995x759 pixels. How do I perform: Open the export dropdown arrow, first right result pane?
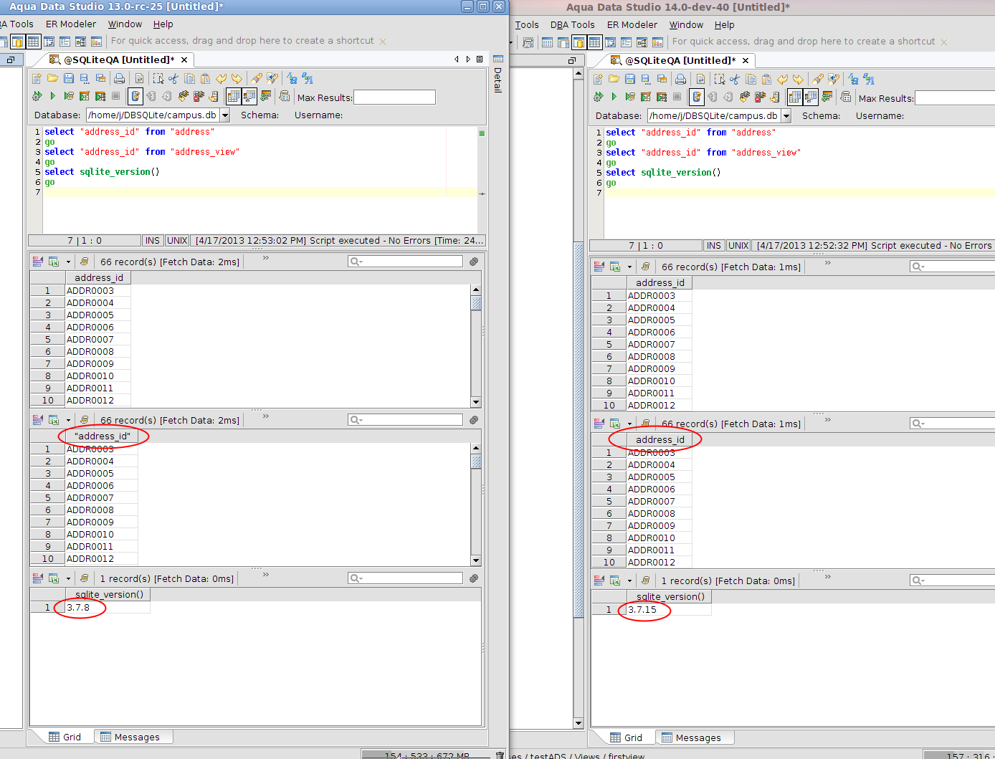629,267
